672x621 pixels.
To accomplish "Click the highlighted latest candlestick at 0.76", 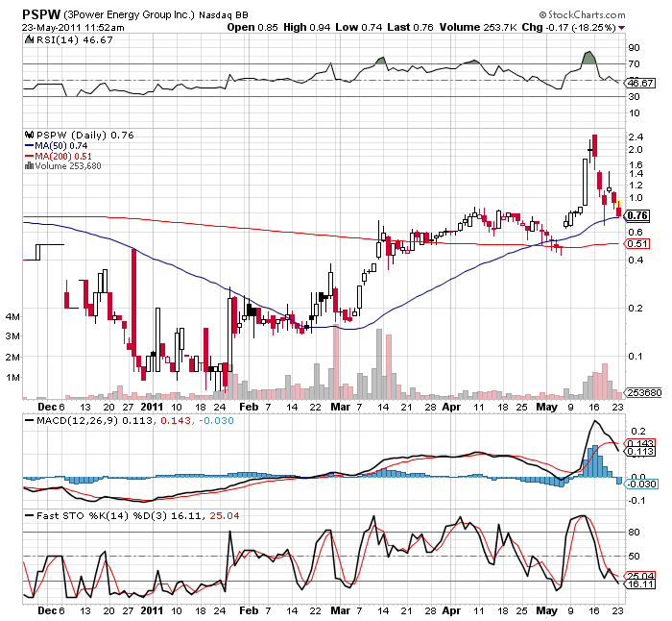I will click(x=619, y=209).
